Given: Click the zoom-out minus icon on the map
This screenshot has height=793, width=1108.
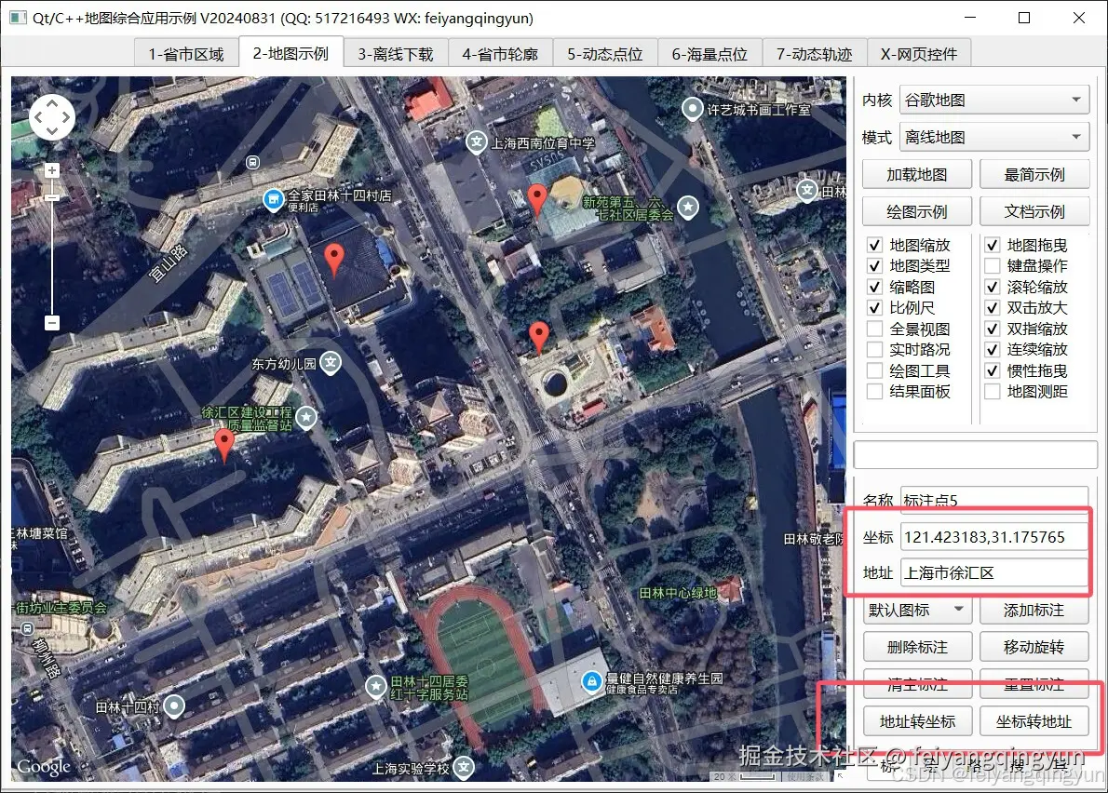Looking at the screenshot, I should 51,323.
